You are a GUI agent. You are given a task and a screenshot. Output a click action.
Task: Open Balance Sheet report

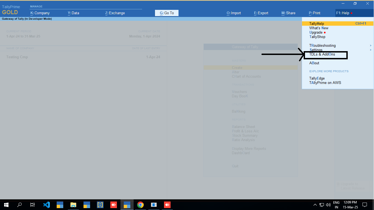point(243,127)
